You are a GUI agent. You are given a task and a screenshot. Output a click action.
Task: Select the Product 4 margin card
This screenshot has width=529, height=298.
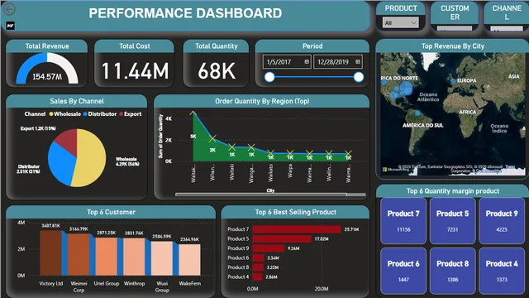tap(502, 271)
